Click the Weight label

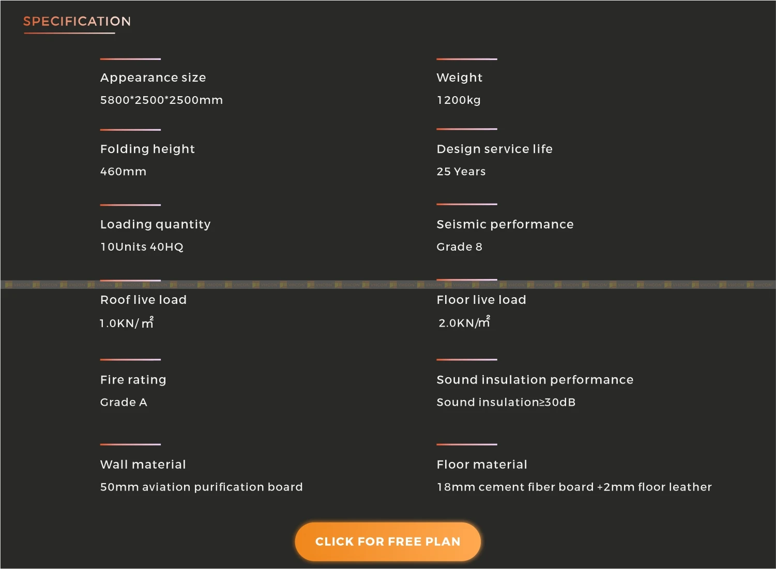(459, 78)
